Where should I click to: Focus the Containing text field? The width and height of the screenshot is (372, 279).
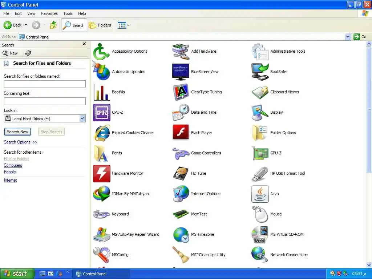45,101
